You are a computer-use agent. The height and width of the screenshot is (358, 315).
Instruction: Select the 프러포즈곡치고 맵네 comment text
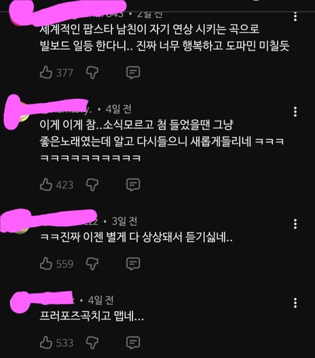click(92, 316)
